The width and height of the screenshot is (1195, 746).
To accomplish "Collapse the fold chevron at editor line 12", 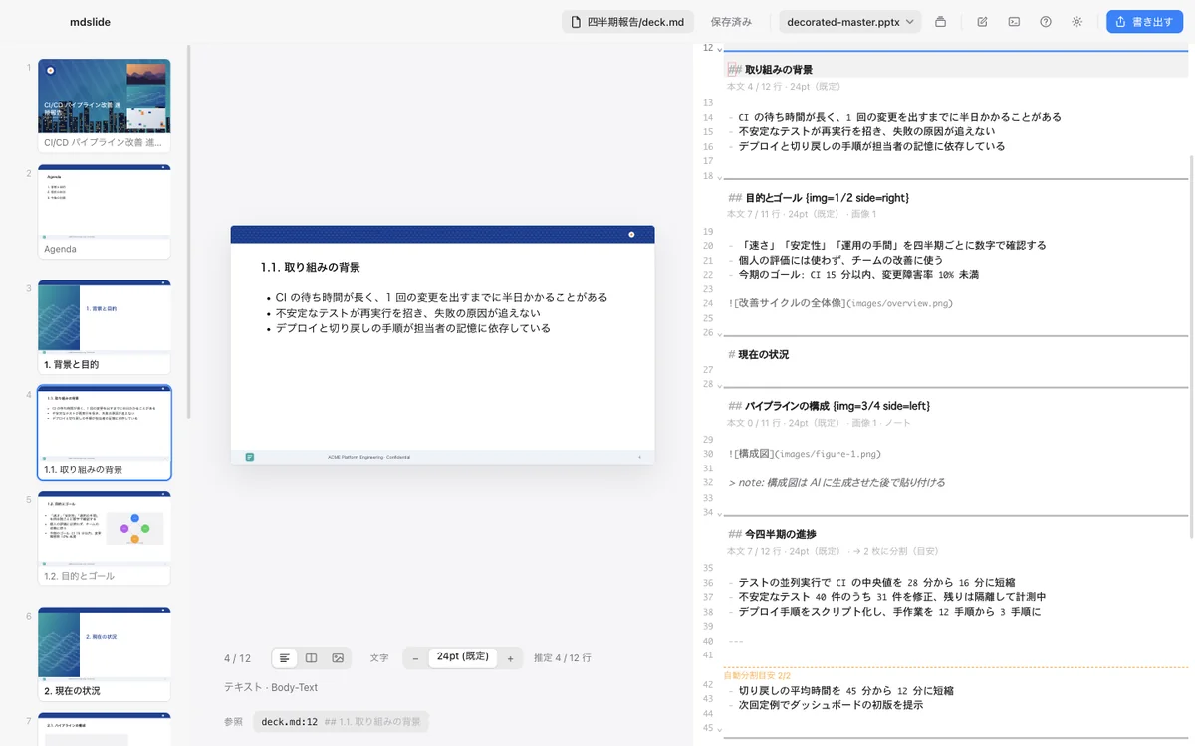I will pos(720,49).
